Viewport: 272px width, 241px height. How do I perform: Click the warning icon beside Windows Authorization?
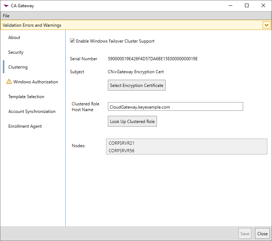pyautogui.click(x=9, y=82)
